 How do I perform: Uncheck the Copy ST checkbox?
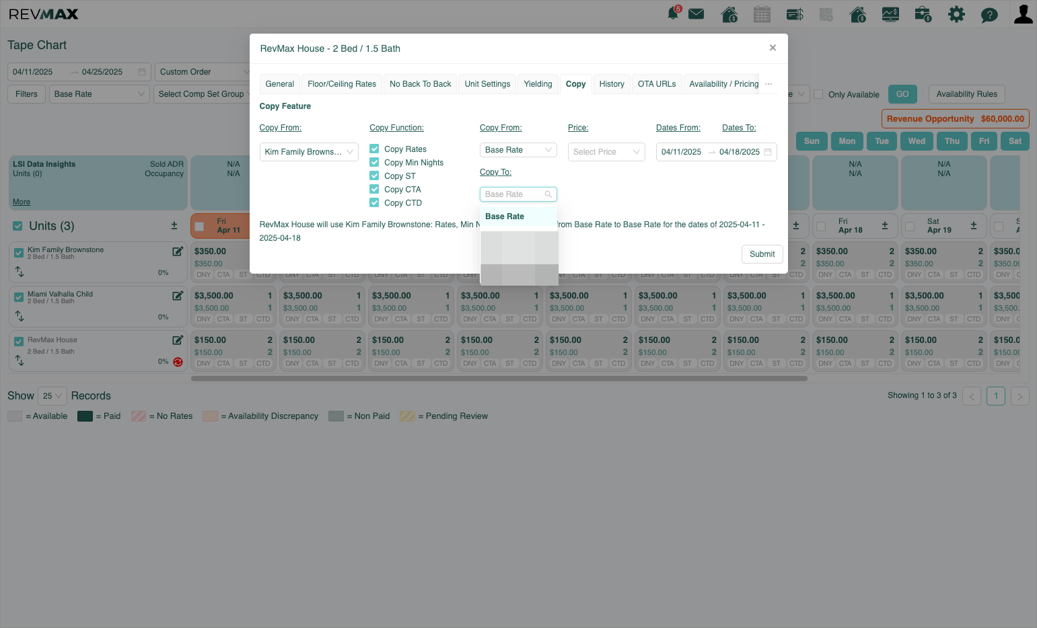pyautogui.click(x=374, y=175)
